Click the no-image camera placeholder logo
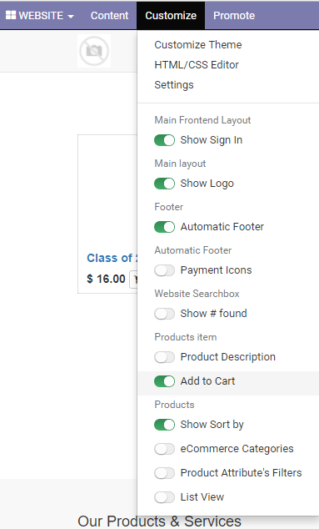Screen dimensions: 319x529 [94, 51]
